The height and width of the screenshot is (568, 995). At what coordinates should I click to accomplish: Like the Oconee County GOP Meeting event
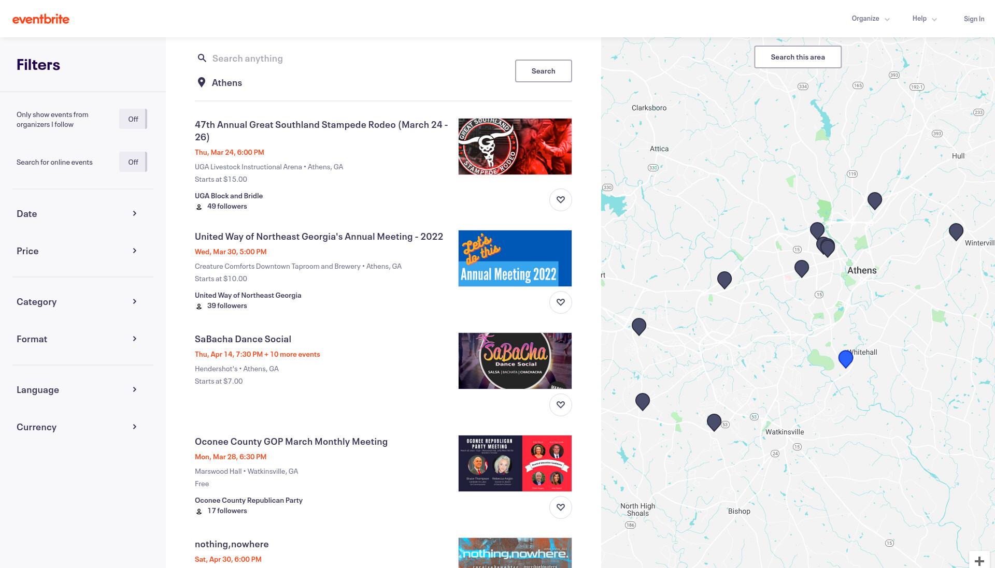click(561, 507)
